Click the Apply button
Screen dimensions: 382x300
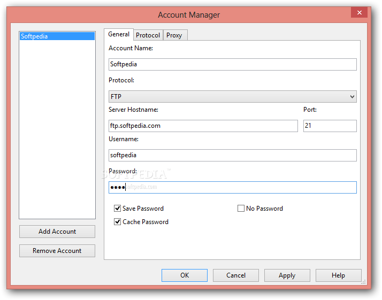(287, 275)
